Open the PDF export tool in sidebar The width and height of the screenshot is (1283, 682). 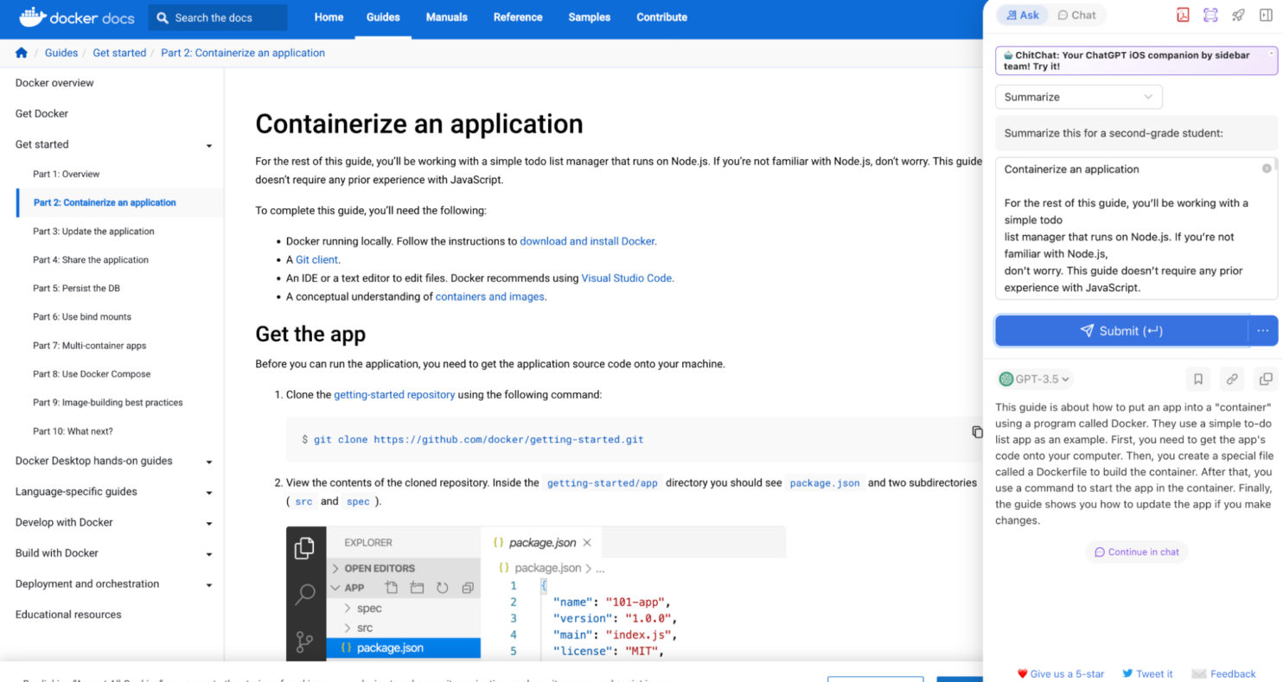click(1184, 15)
